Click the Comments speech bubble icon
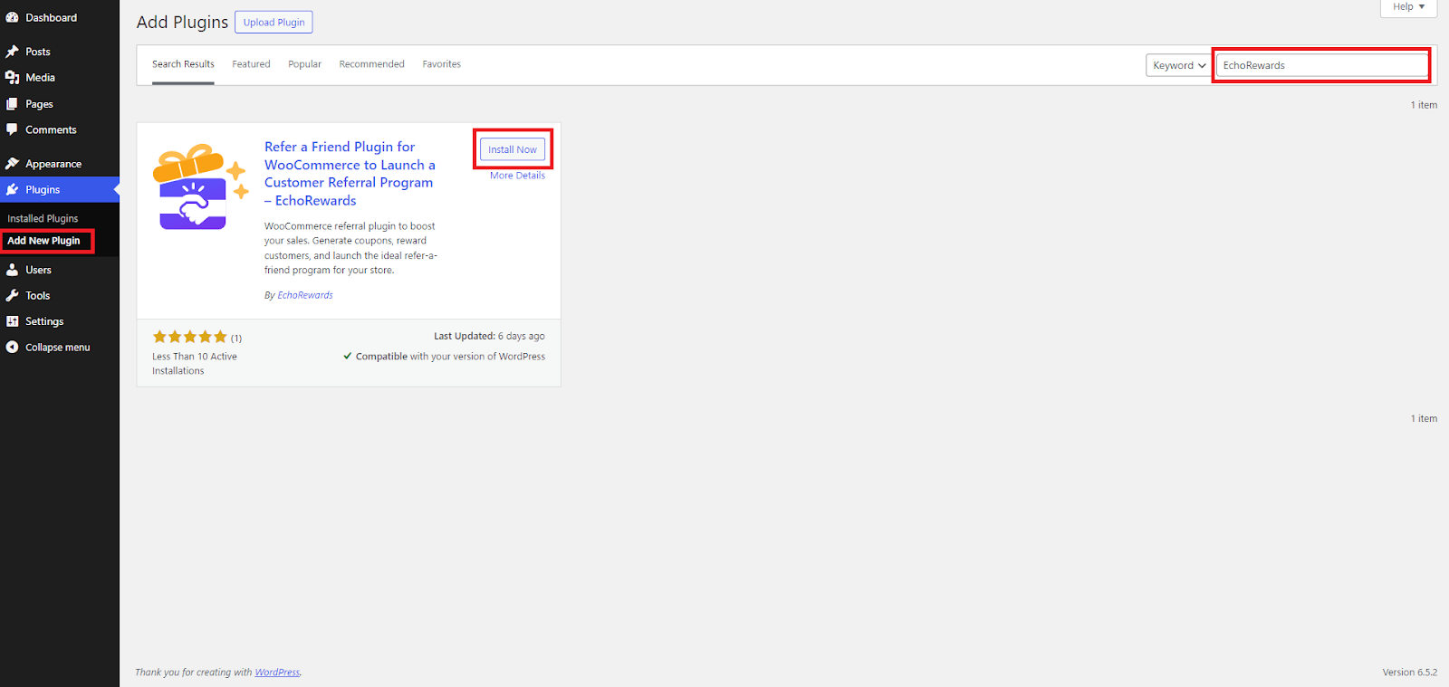The height and width of the screenshot is (687, 1449). click(x=12, y=129)
